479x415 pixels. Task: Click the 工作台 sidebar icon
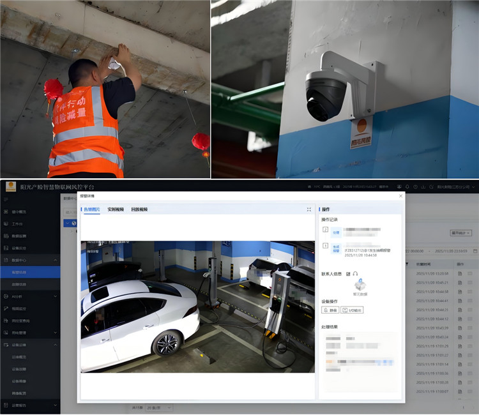tap(6, 224)
